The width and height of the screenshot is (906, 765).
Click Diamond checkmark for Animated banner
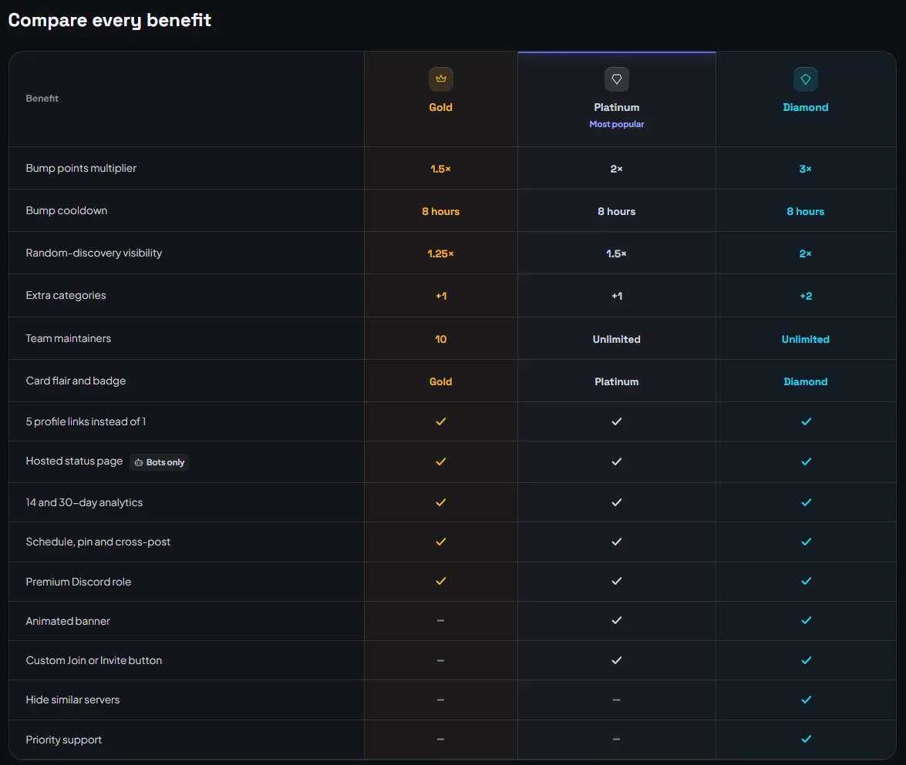[806, 620]
